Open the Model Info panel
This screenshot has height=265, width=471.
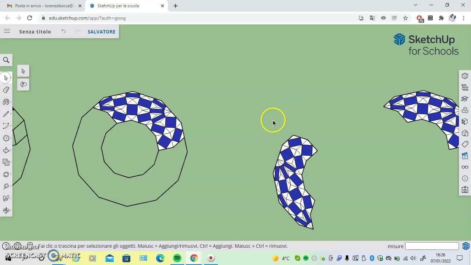(465, 179)
